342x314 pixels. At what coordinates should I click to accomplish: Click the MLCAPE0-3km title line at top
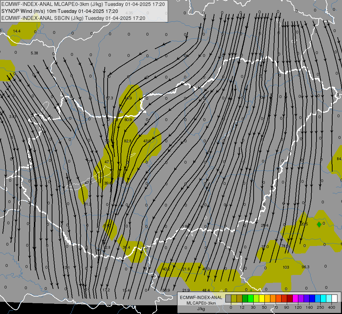(x=83, y=4)
